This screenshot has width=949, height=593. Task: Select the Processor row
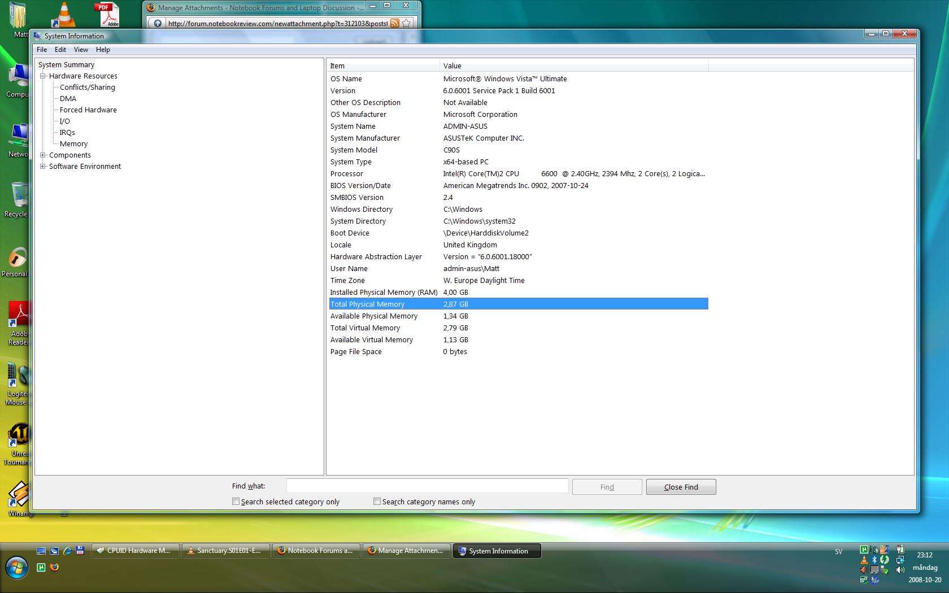pyautogui.click(x=518, y=173)
